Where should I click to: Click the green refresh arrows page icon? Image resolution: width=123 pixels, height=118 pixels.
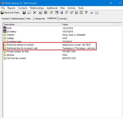[81, 13]
